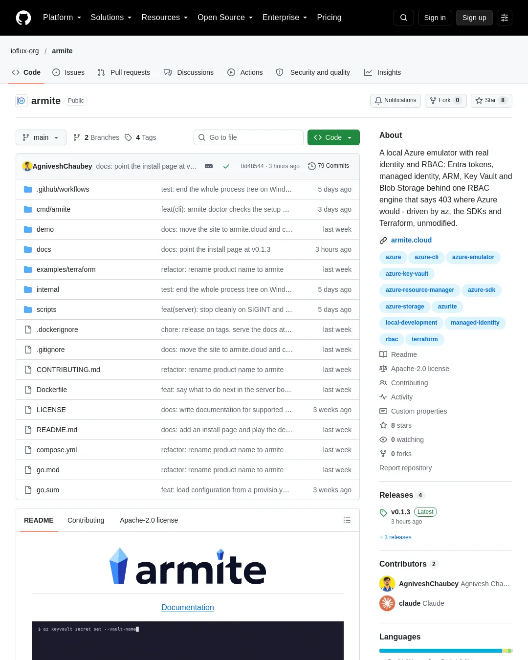The width and height of the screenshot is (528, 660).
Task: Switch to the Insights tab
Action: coord(382,72)
